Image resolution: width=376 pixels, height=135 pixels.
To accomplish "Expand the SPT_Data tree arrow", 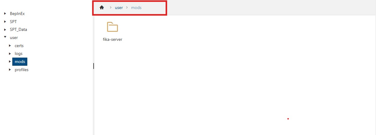I will click(5, 30).
